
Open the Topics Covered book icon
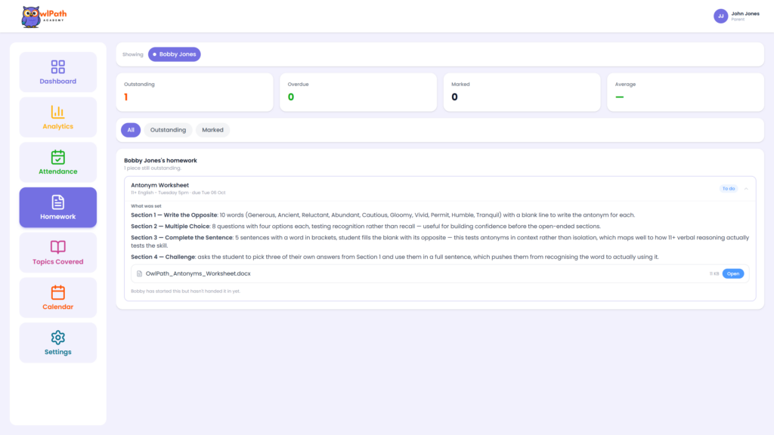pyautogui.click(x=57, y=247)
